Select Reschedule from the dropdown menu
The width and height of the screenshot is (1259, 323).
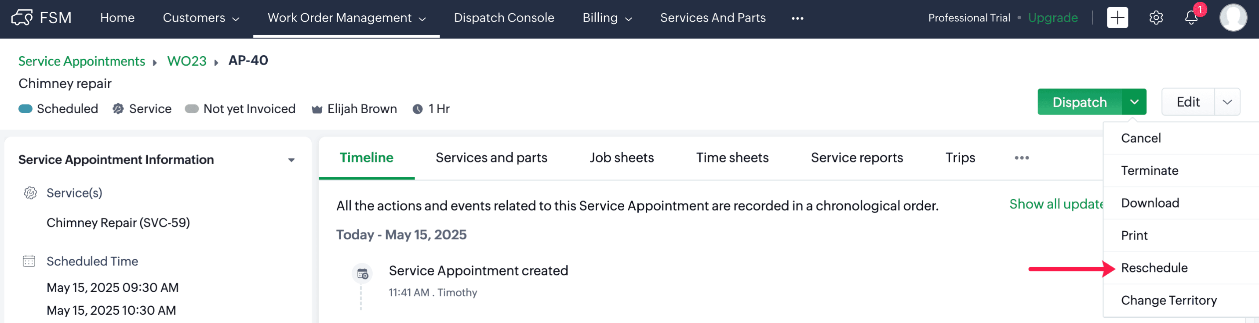click(x=1154, y=268)
